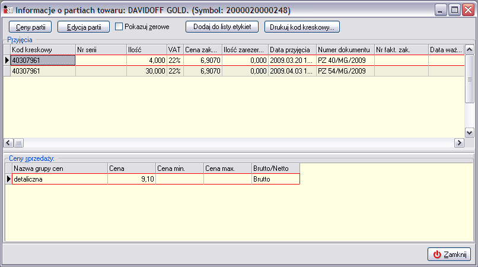Minimize the window
The image size is (478, 267).
[x=440, y=9]
